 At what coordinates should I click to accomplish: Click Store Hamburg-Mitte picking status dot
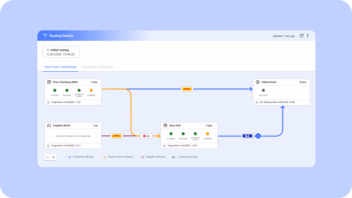[55, 90]
